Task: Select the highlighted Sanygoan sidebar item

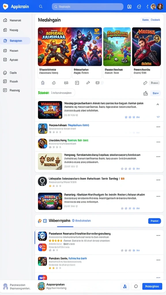Action: point(15,41)
